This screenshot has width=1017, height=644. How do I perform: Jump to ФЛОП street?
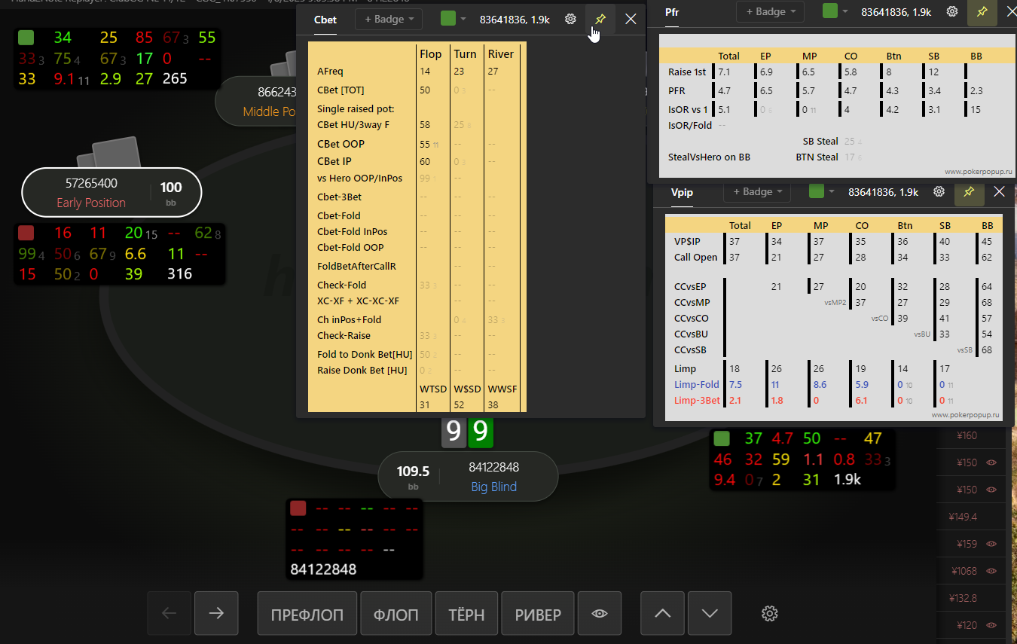pyautogui.click(x=396, y=614)
